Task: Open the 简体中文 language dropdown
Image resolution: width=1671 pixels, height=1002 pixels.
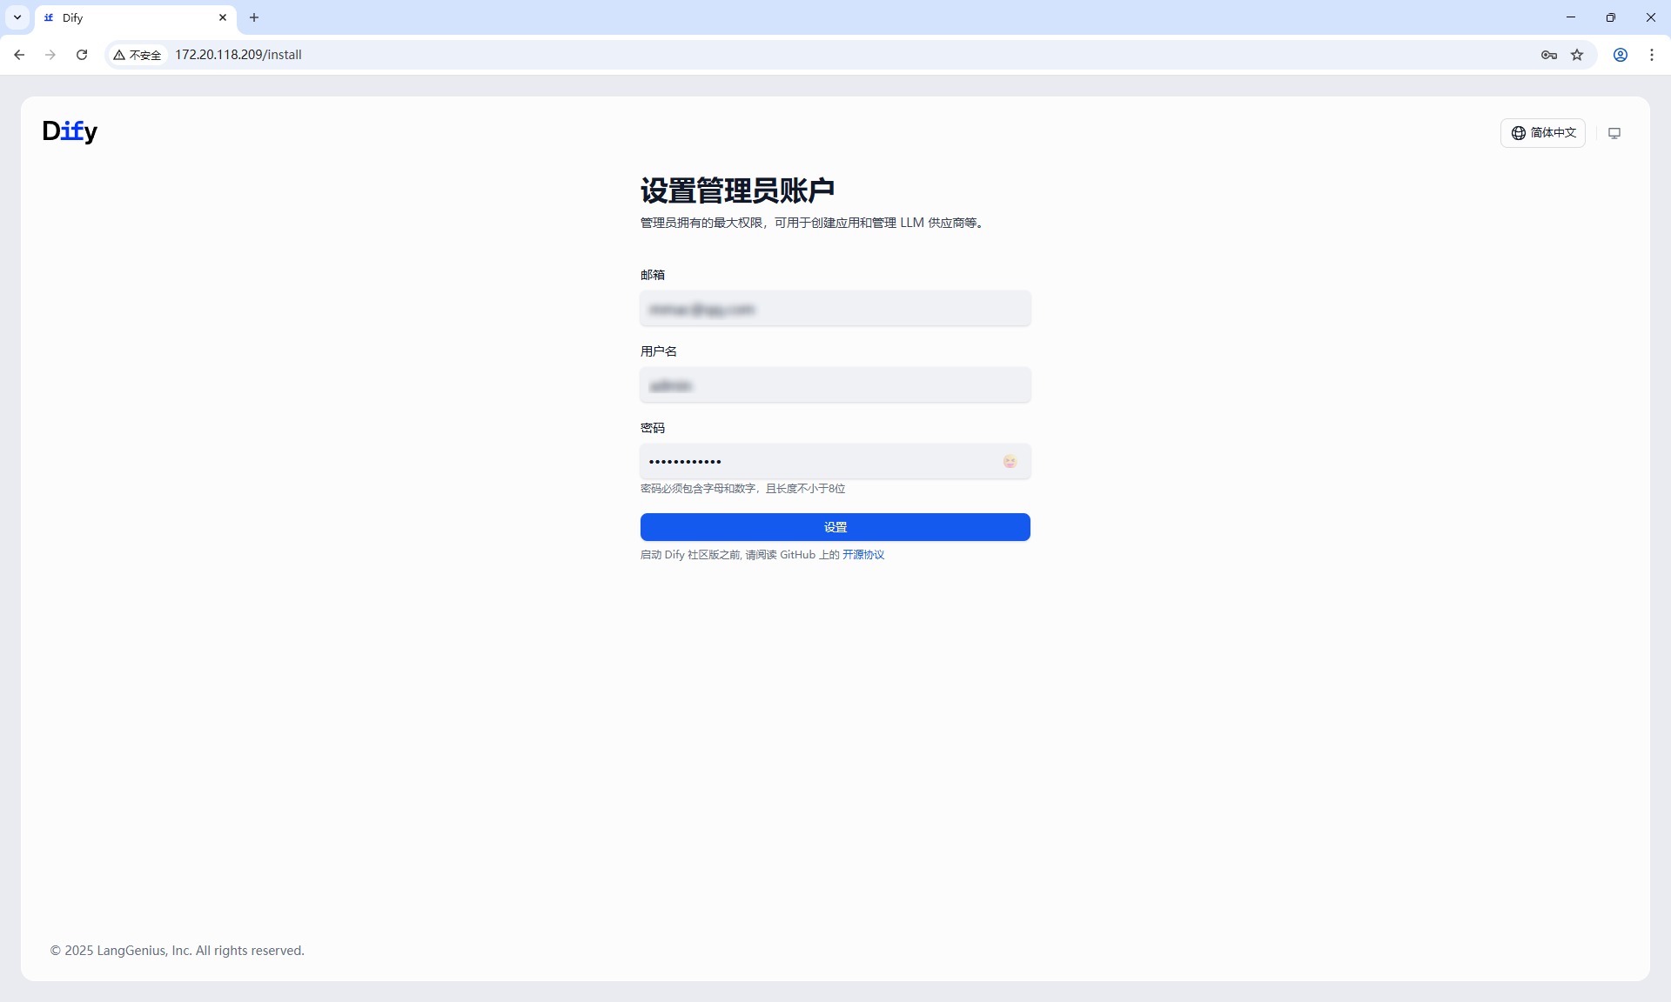Action: [x=1542, y=133]
